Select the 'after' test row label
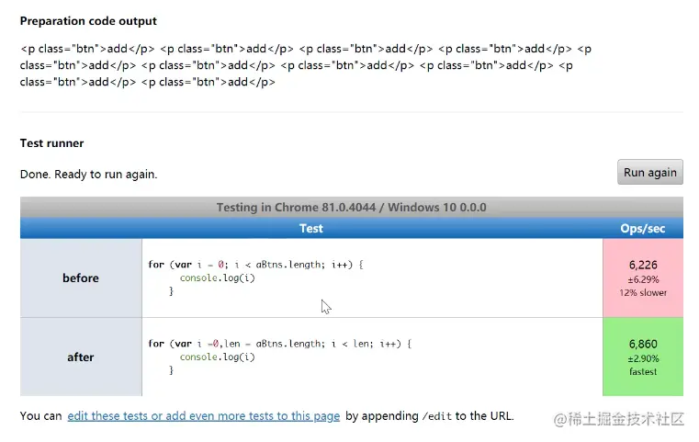 [x=81, y=357]
